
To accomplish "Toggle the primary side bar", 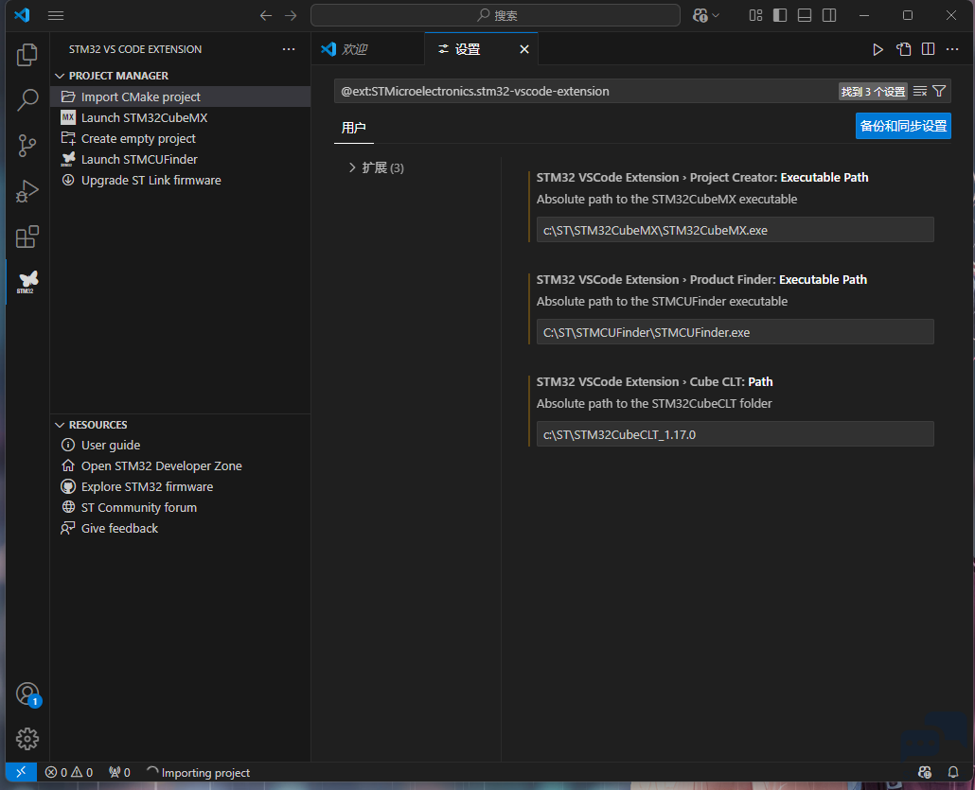I will point(780,15).
